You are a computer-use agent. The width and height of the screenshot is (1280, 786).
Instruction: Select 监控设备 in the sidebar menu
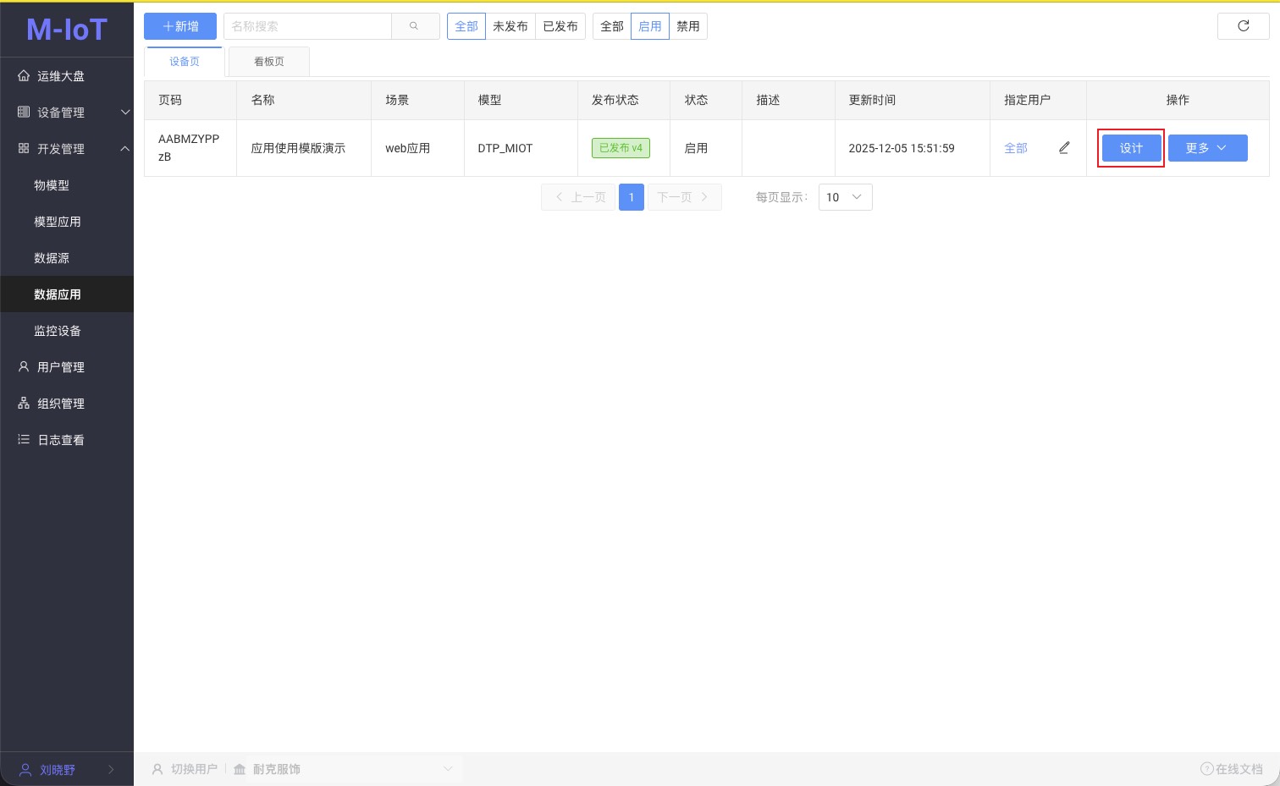57,330
